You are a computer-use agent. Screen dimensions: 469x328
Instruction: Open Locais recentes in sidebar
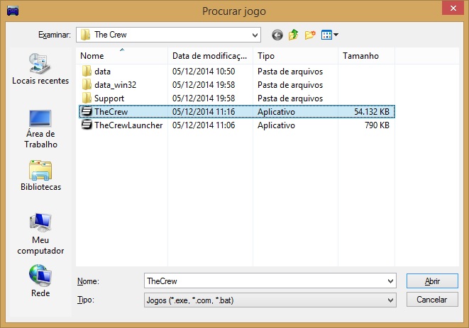pyautogui.click(x=40, y=69)
